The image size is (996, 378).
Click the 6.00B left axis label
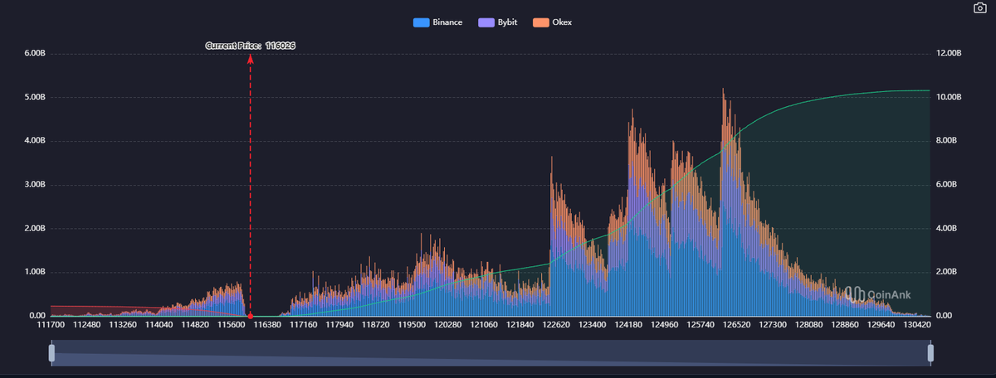click(34, 54)
